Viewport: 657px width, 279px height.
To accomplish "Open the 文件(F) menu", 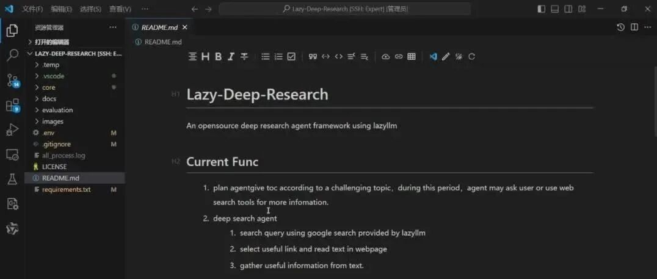I will [x=32, y=9].
